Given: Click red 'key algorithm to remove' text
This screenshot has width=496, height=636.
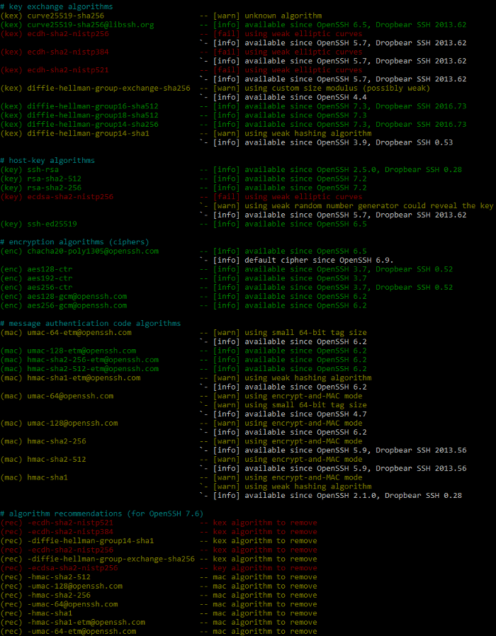Looking at the screenshot, I should click(264, 568).
